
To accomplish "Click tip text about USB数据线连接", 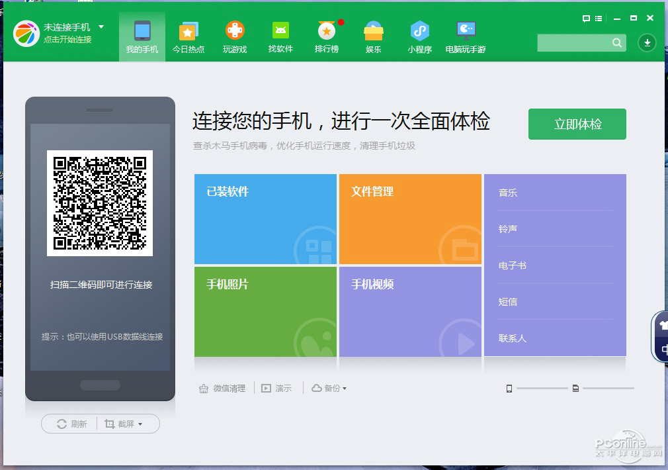I will (x=103, y=336).
